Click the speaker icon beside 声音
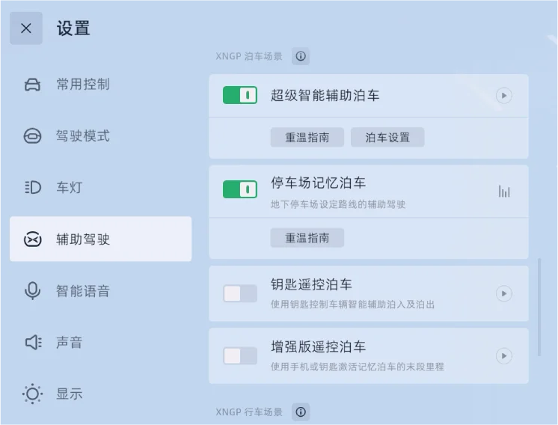Viewport: 558px width, 425px height. (x=34, y=343)
